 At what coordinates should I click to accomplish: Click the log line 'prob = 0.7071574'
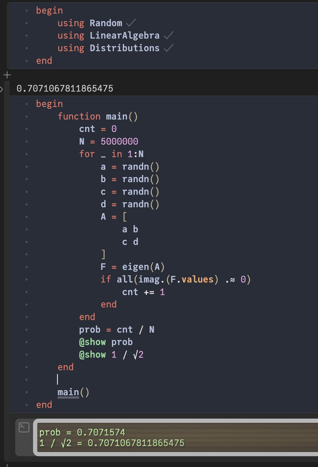tap(82, 432)
